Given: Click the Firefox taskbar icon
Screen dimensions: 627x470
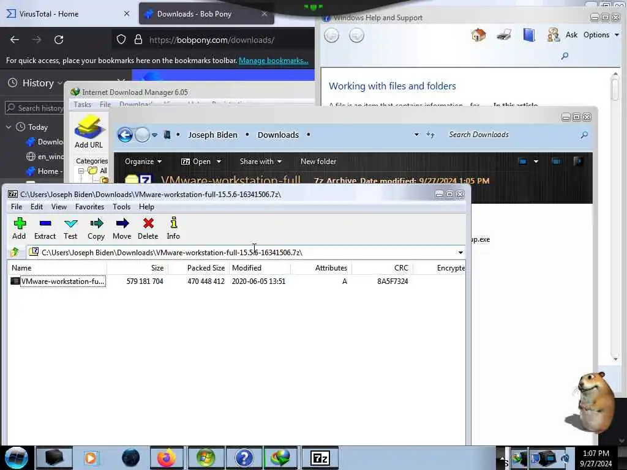Looking at the screenshot, I should [167, 458].
